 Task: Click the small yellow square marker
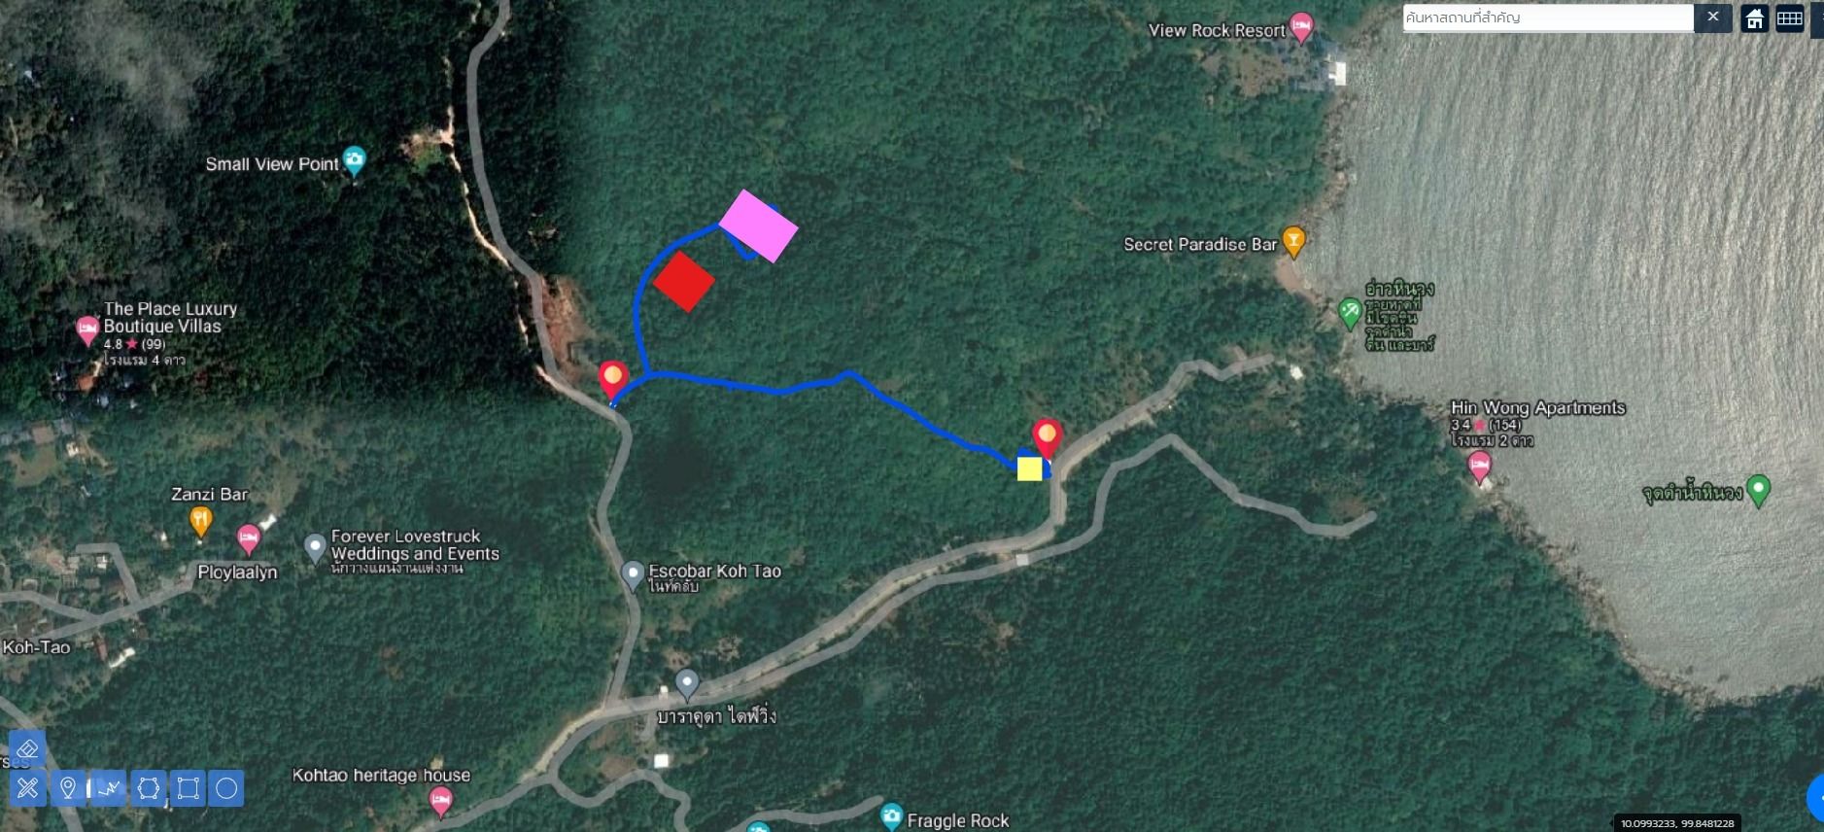tap(1030, 468)
